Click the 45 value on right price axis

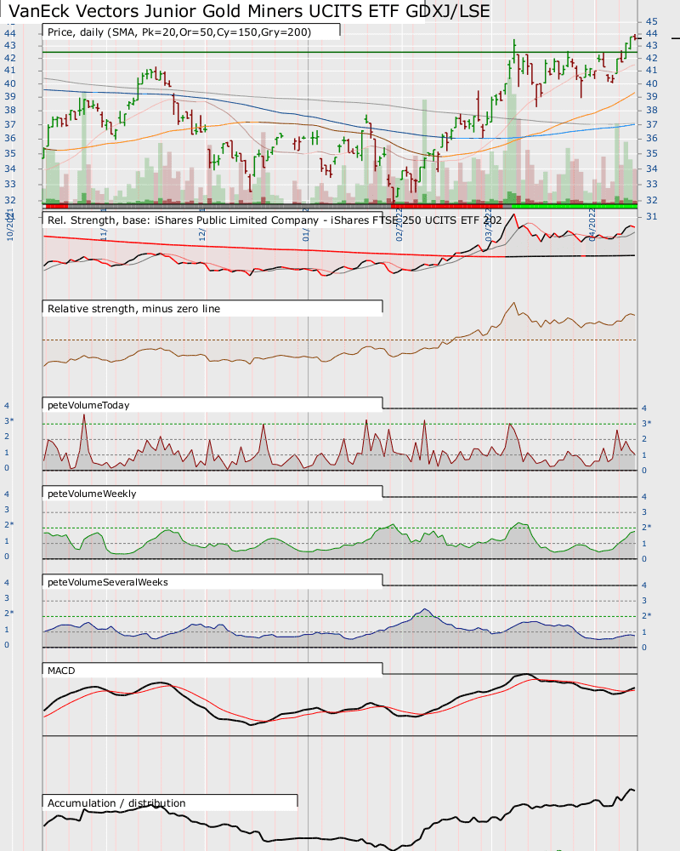(651, 22)
